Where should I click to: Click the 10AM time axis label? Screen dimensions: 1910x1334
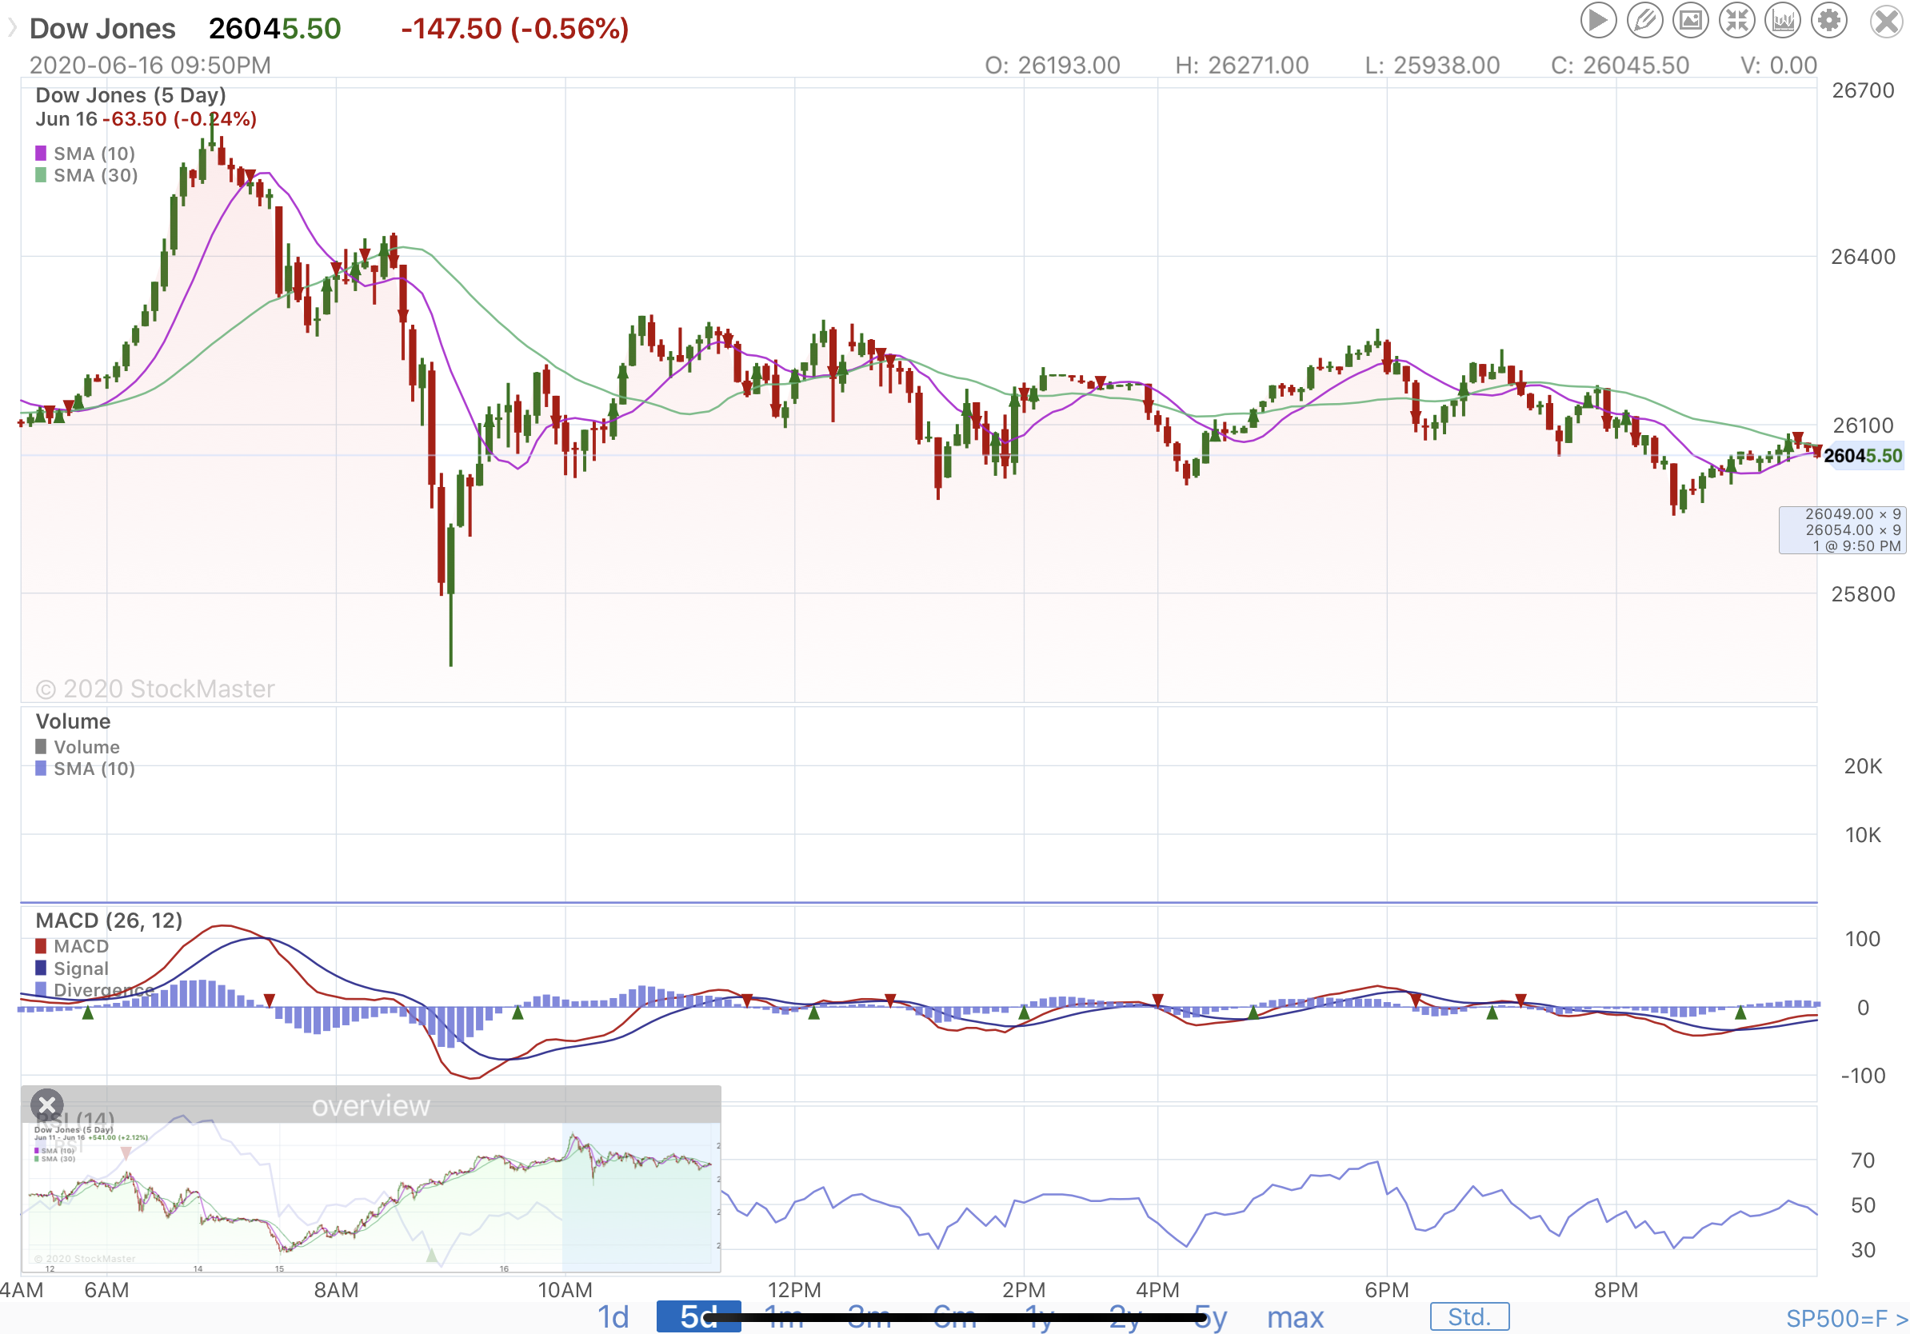click(x=565, y=1290)
